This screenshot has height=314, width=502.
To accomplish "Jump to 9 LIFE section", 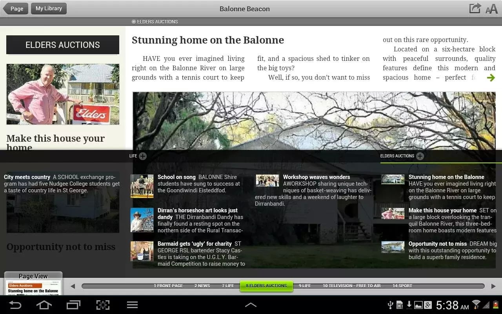I will click(x=305, y=286).
